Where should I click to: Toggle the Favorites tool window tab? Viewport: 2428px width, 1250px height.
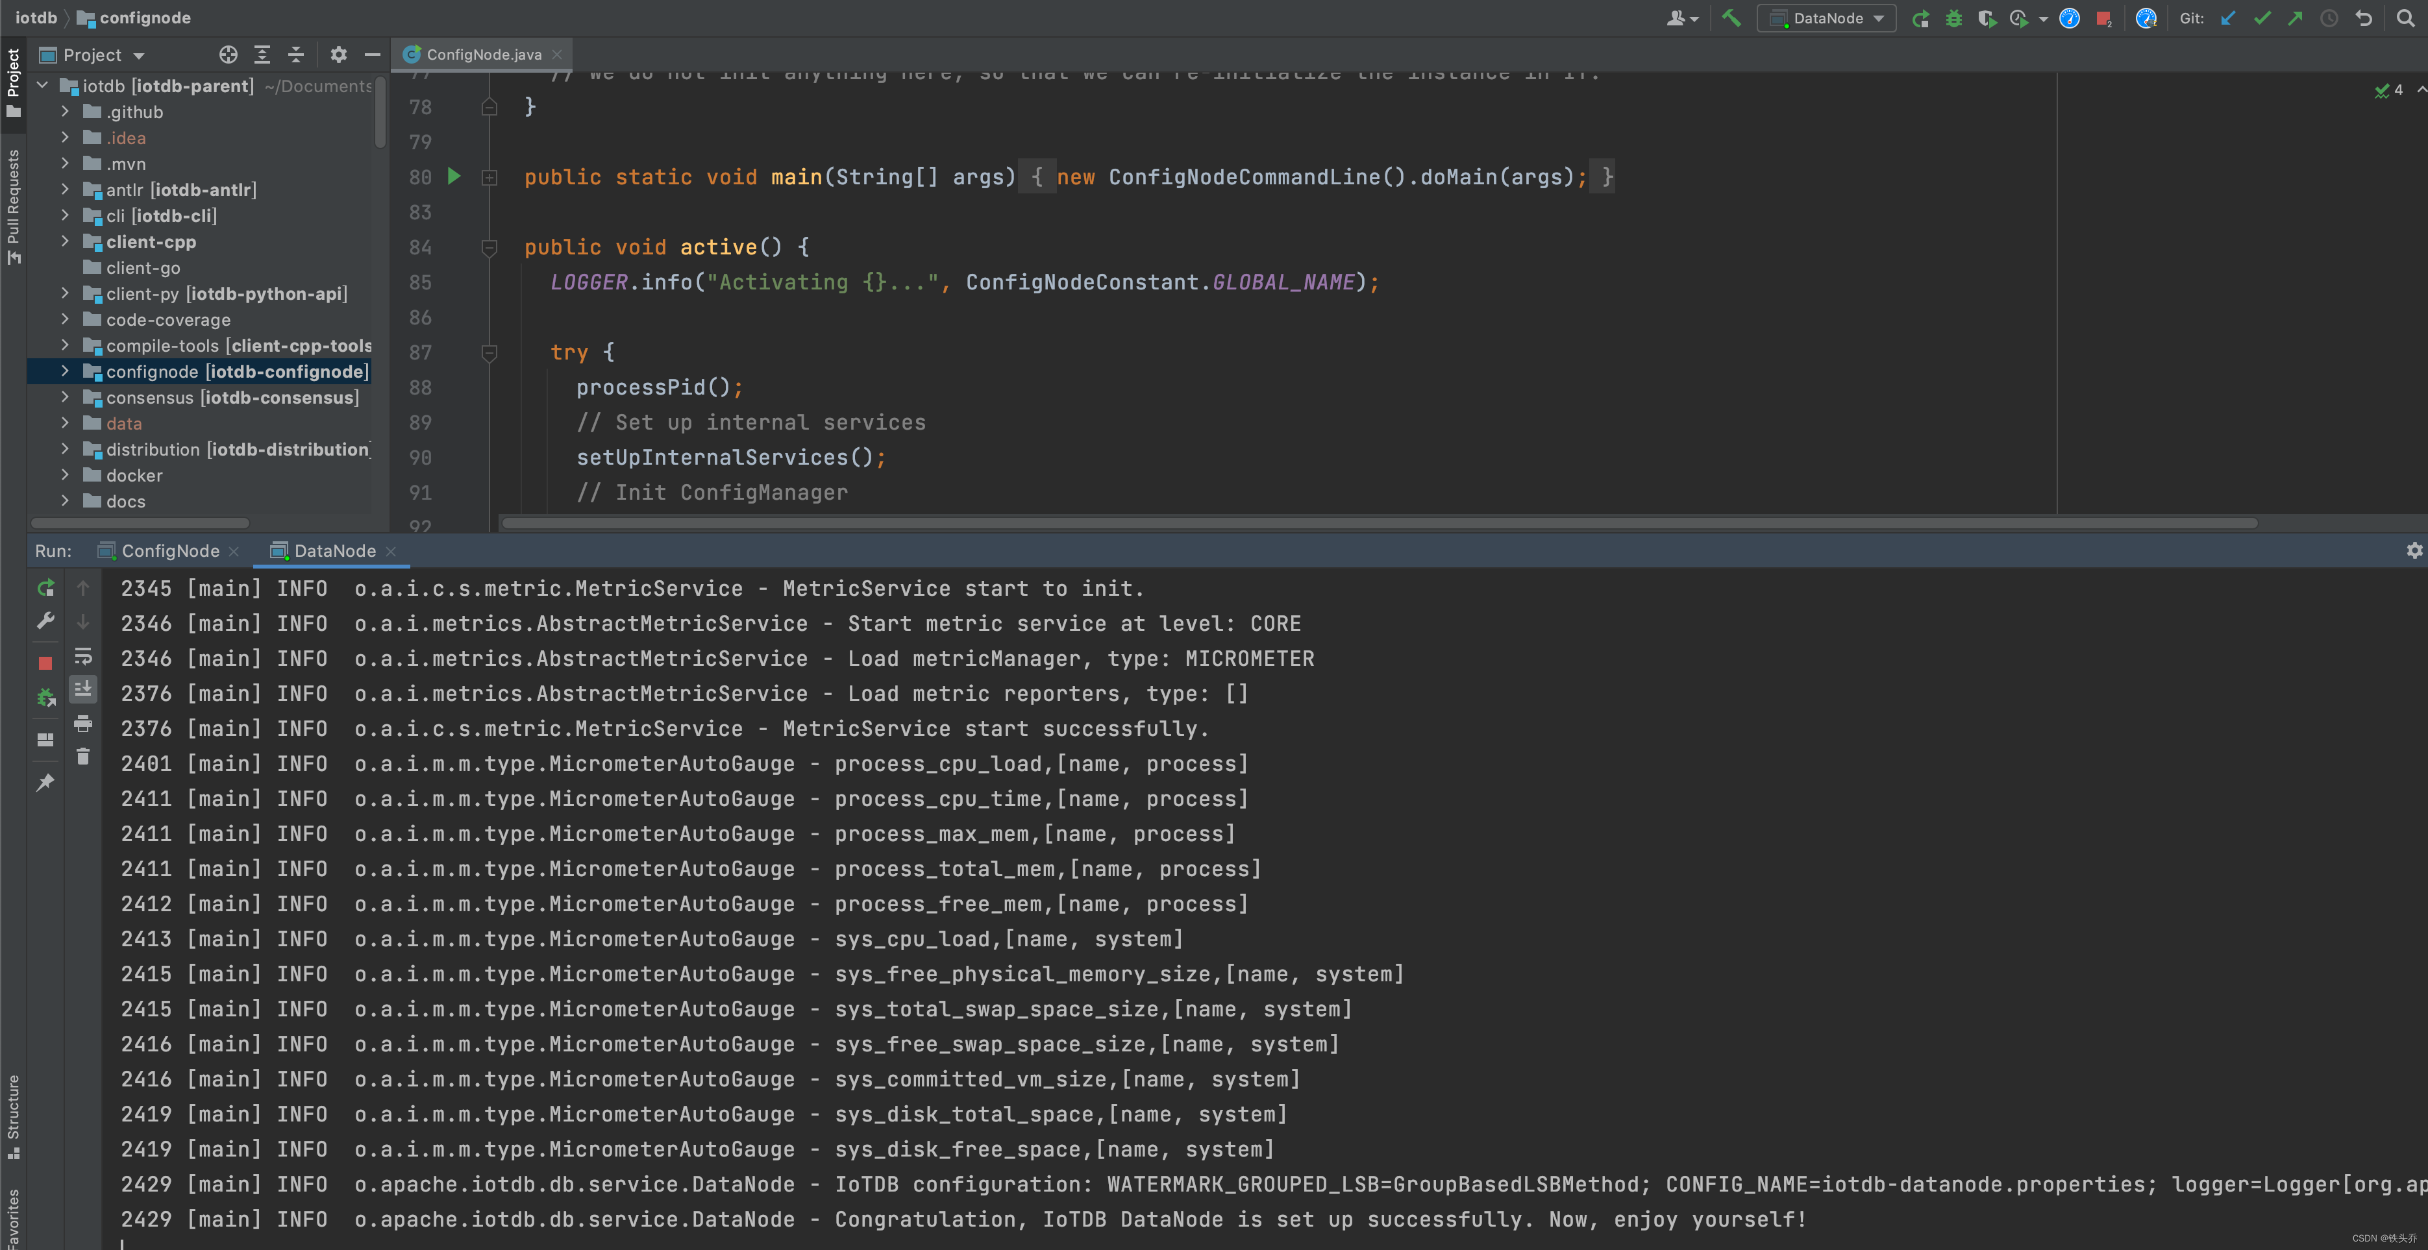tap(13, 1218)
